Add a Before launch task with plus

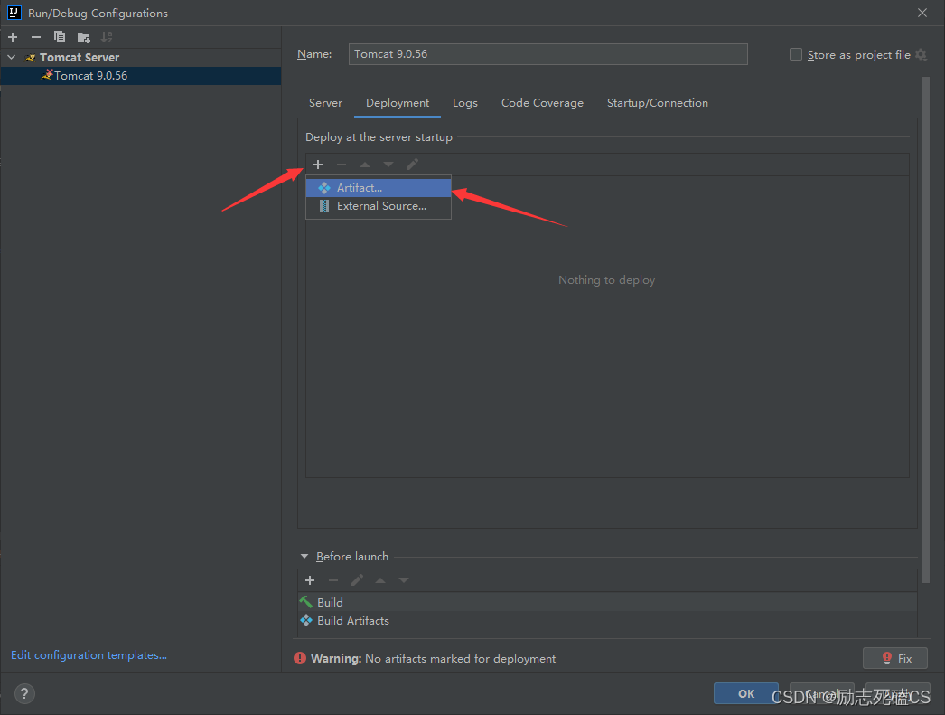tap(310, 580)
